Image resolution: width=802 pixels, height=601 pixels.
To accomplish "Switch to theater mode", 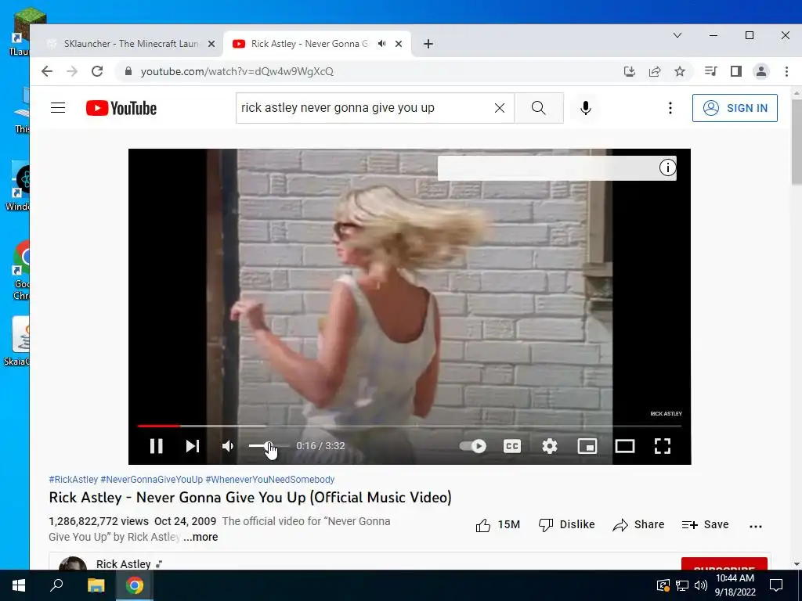I will (x=625, y=446).
